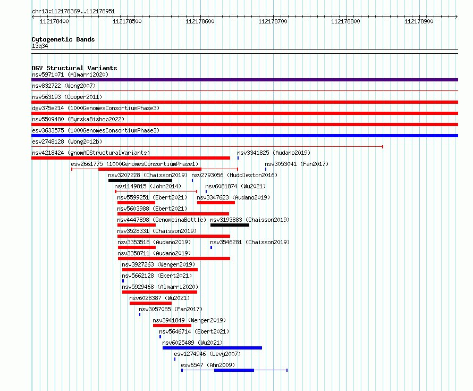
Task: Select the blue bar under nsv6025489 (Wu2021)
Action: click(x=213, y=348)
